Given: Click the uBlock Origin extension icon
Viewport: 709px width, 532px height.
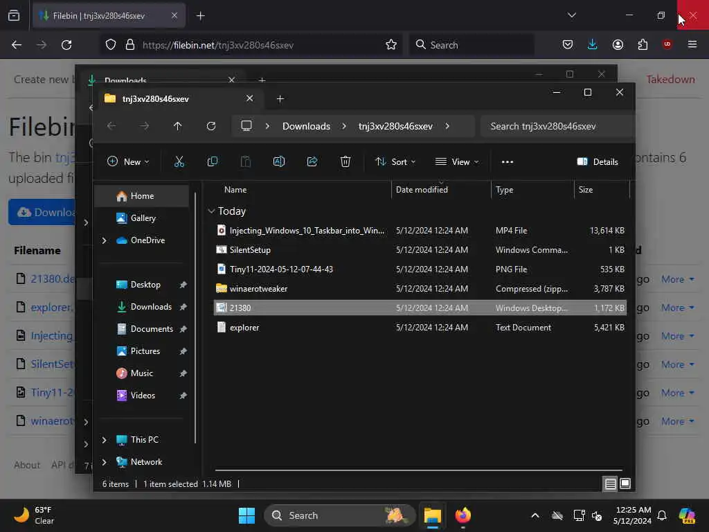Looking at the screenshot, I should coord(667,44).
